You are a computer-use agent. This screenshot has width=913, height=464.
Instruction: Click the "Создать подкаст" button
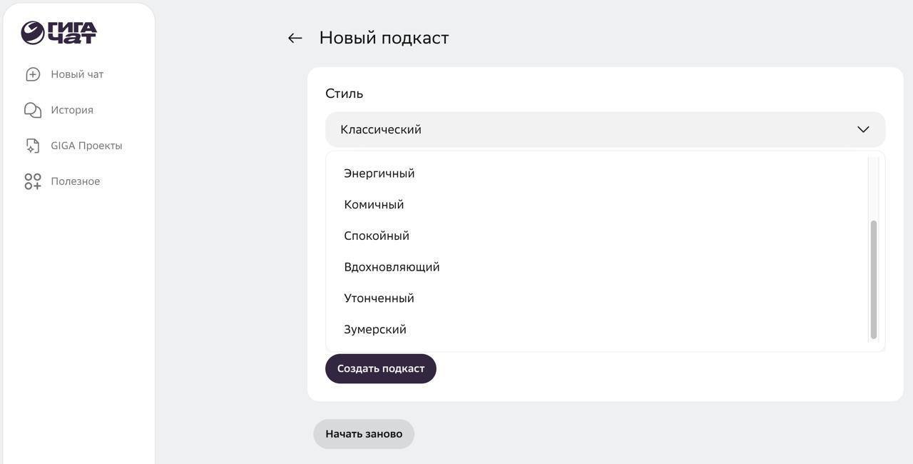pyautogui.click(x=380, y=368)
